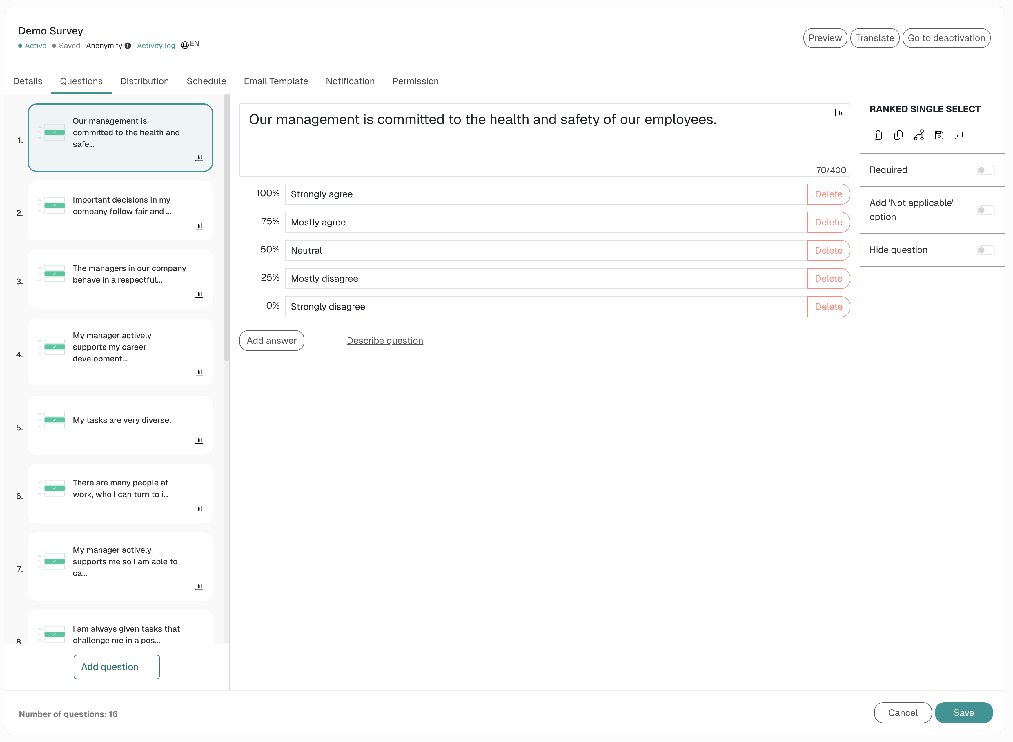Open the Activity log link
The width and height of the screenshot is (1013, 742).
[x=156, y=46]
